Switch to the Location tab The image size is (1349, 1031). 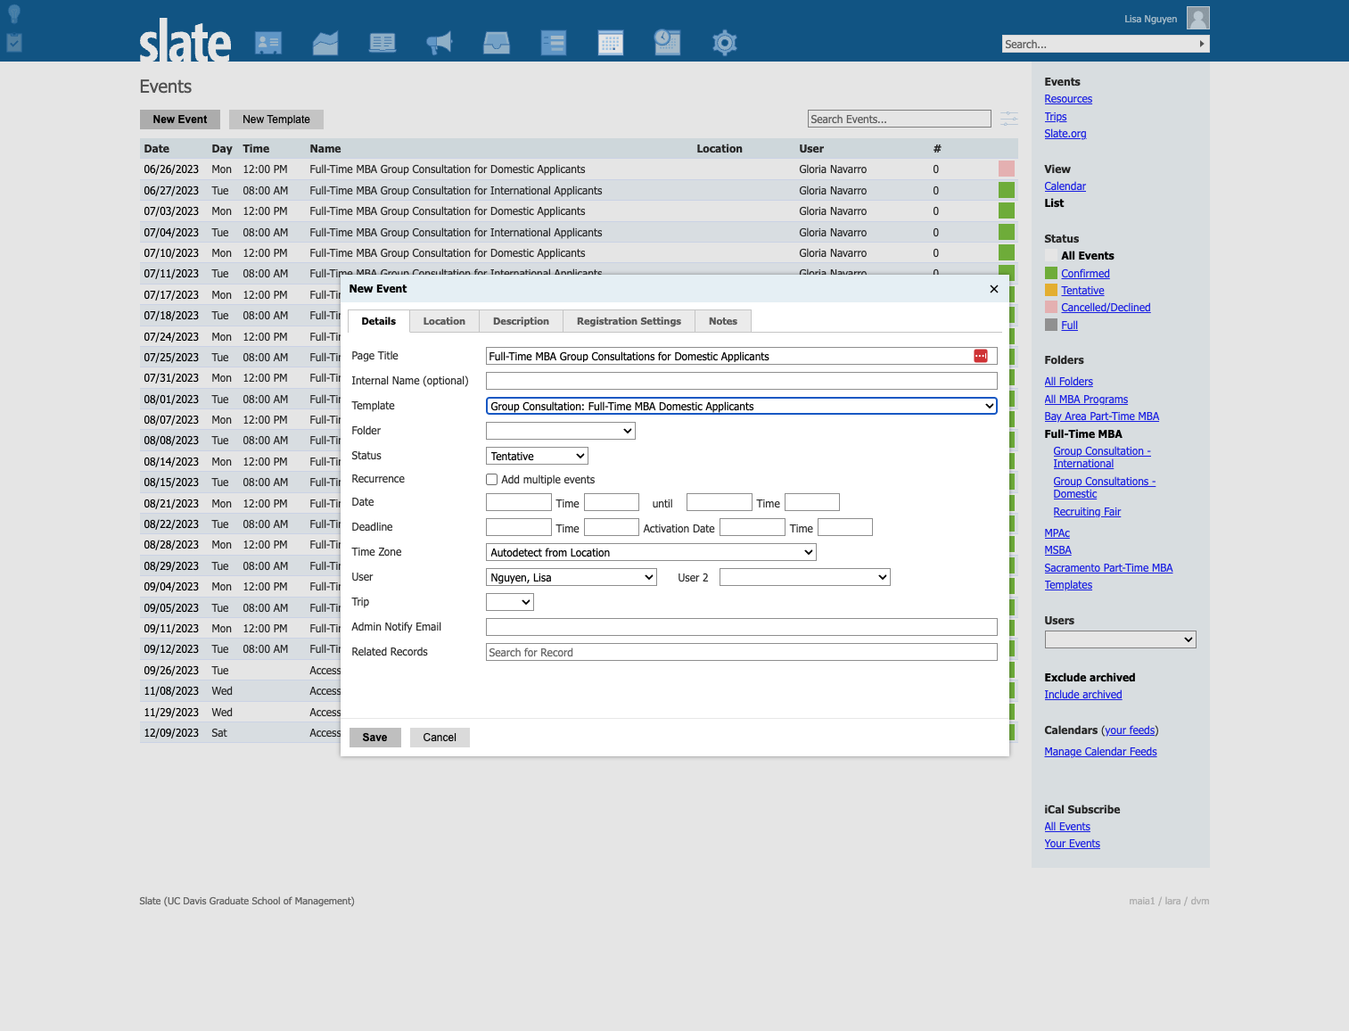click(x=444, y=321)
